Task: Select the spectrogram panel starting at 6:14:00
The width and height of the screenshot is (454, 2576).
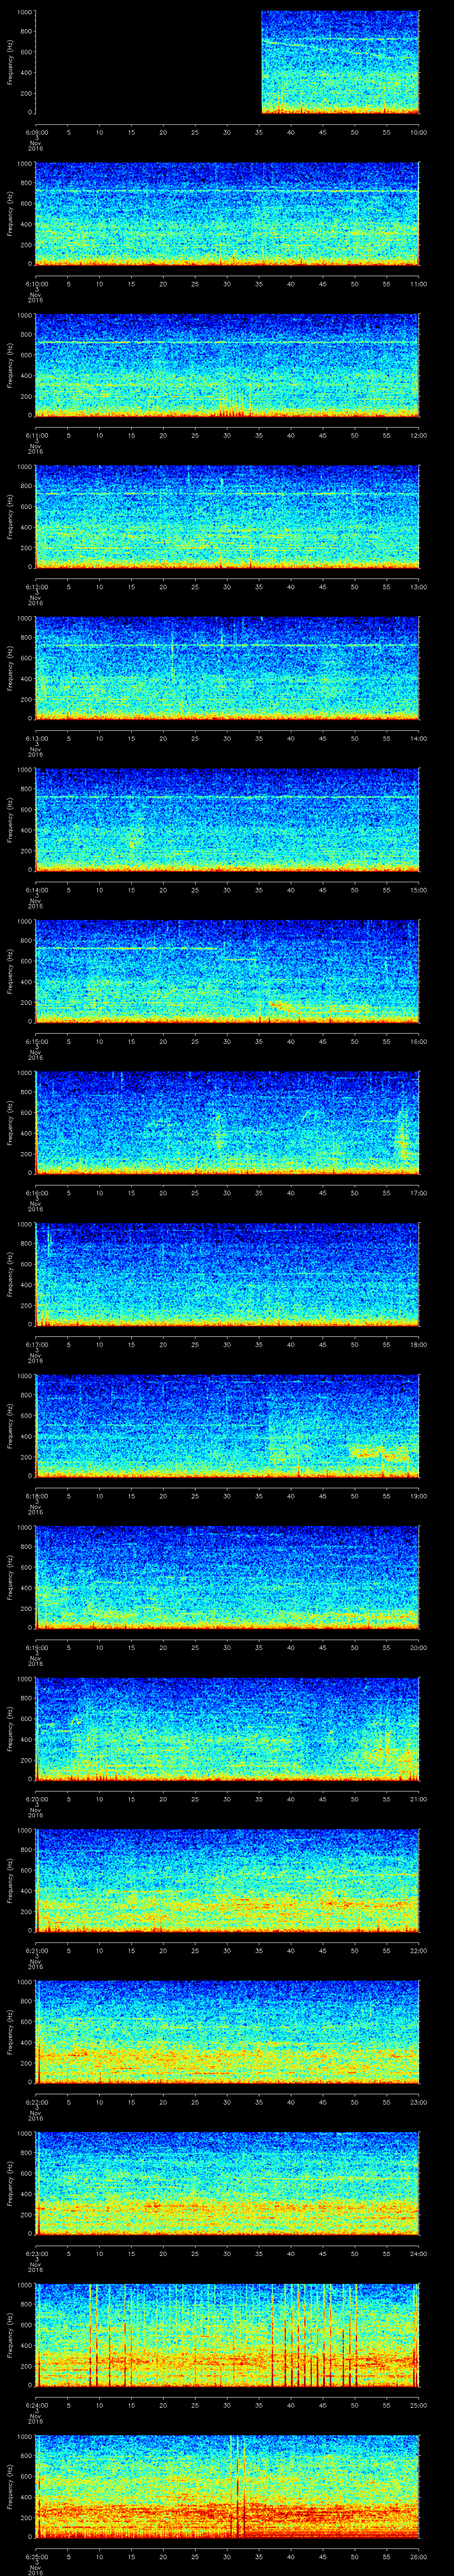Action: (x=227, y=820)
